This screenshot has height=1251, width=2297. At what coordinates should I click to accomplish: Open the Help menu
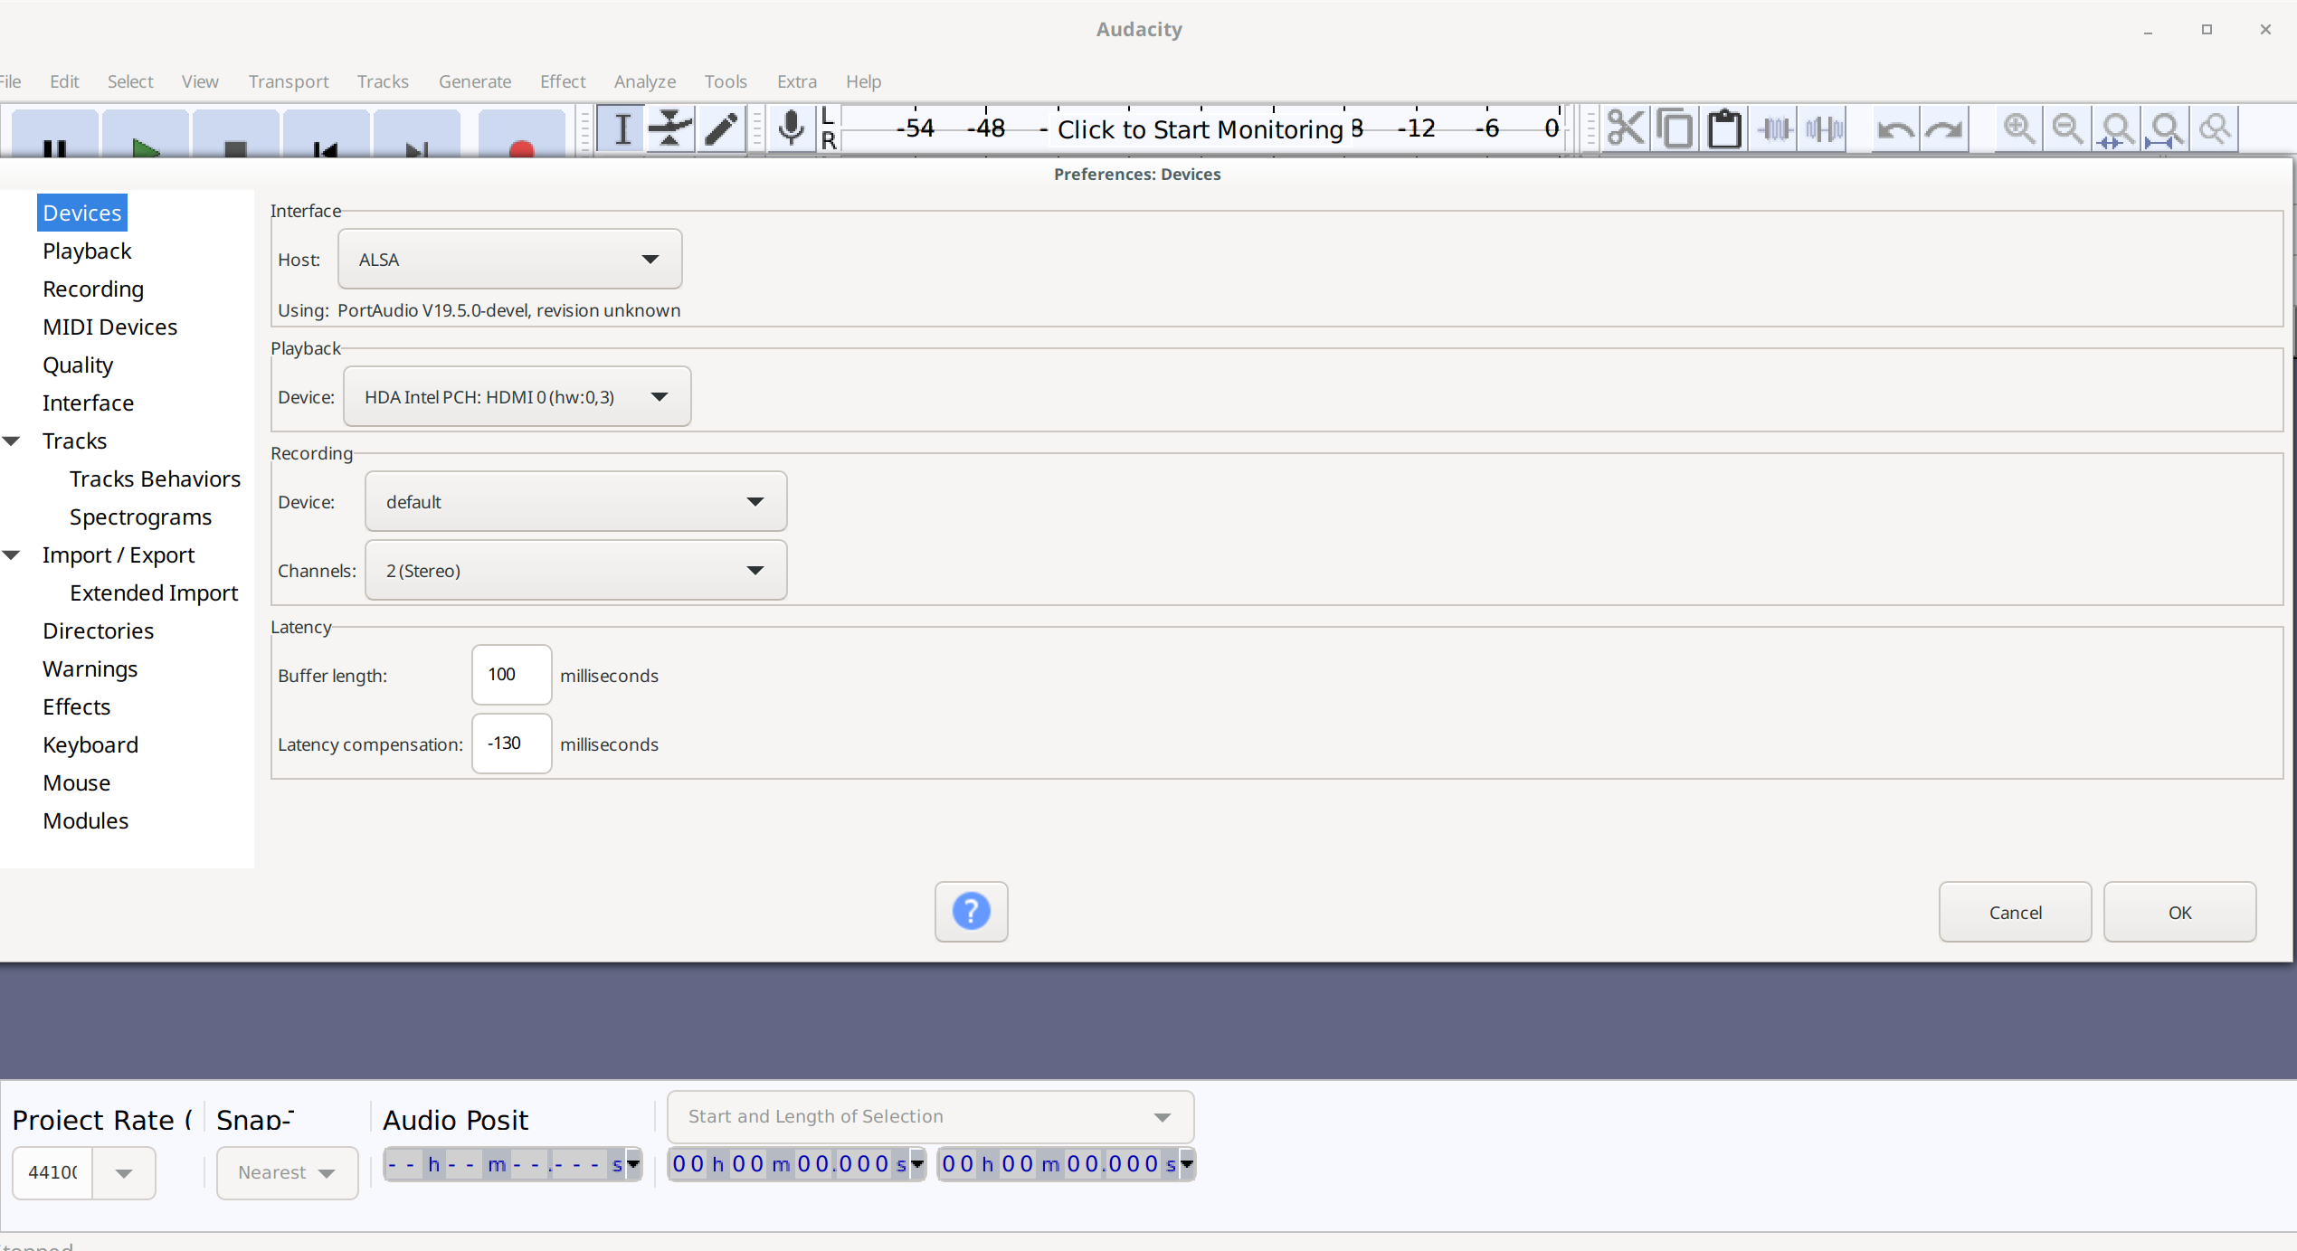click(x=863, y=81)
